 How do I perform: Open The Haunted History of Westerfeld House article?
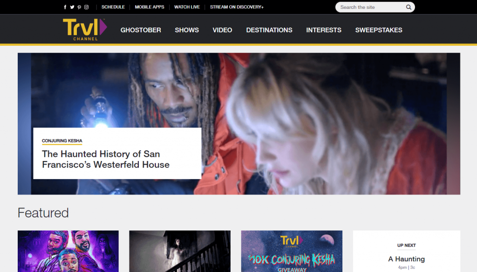coord(106,159)
